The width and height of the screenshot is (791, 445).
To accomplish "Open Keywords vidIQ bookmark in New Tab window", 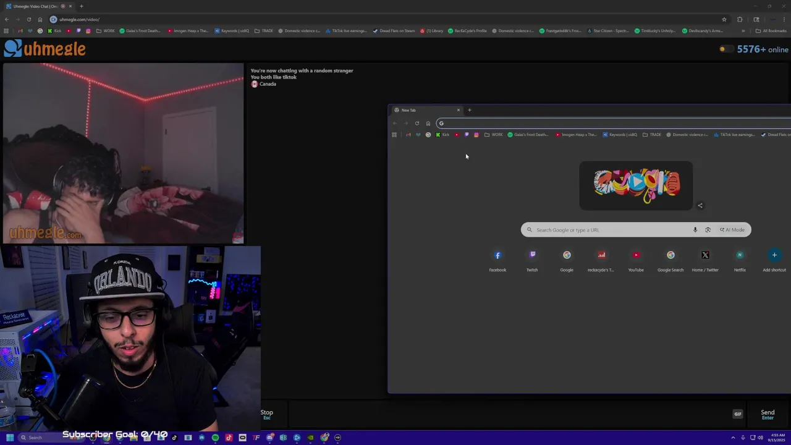I will [x=620, y=135].
